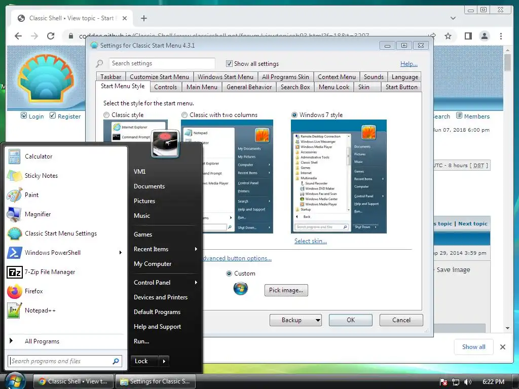
Task: Open a new Chrome tab
Action: pyautogui.click(x=143, y=18)
